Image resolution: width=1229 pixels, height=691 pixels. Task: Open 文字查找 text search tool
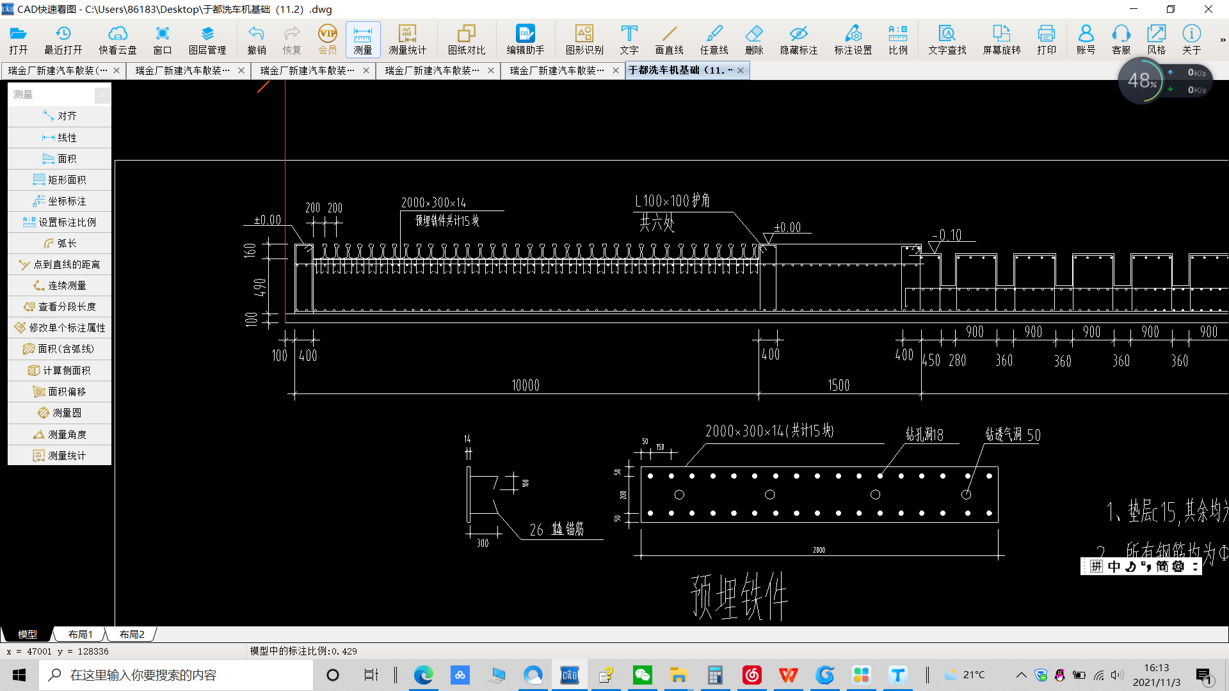click(947, 40)
